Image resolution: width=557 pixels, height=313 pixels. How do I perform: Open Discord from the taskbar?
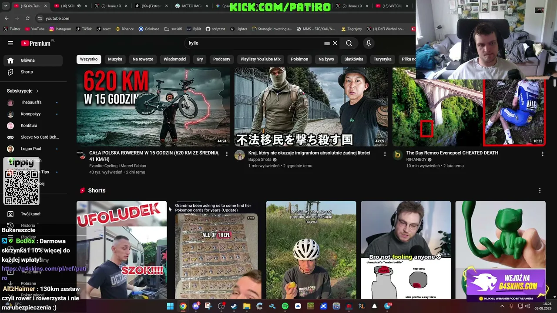(196, 306)
